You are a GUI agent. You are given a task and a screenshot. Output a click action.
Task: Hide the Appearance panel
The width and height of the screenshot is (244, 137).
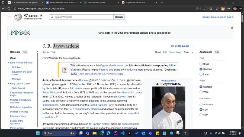(217, 52)
